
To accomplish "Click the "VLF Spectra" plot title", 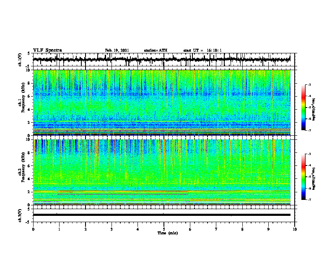I will 47,50.
